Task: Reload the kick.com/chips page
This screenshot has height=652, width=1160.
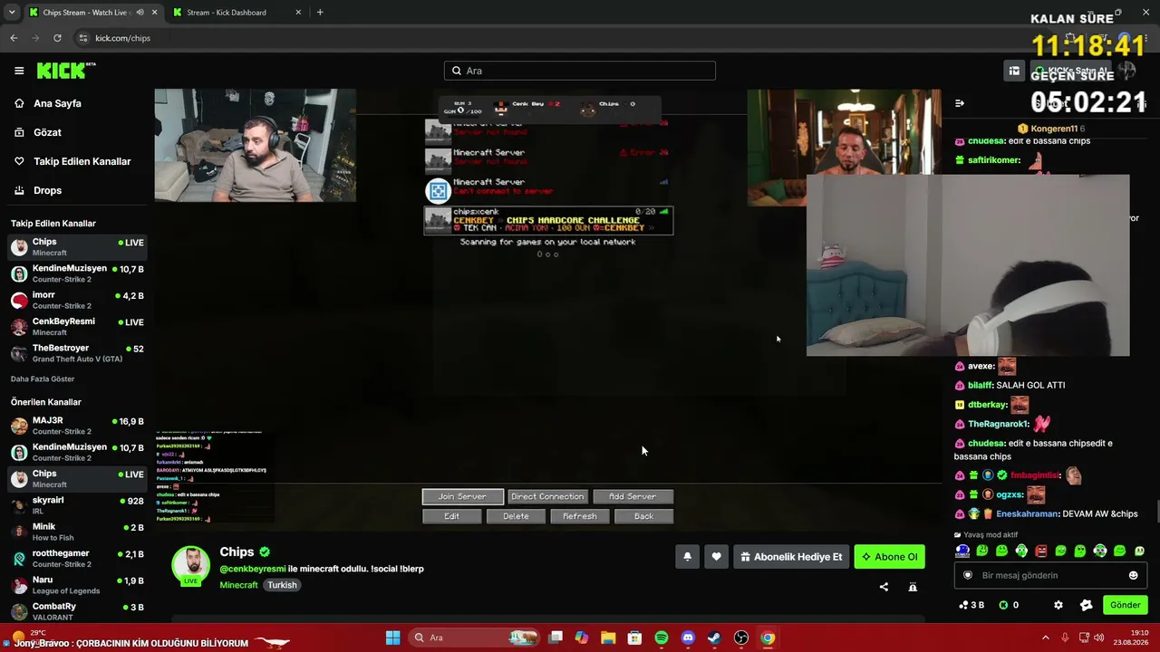Action: point(57,38)
